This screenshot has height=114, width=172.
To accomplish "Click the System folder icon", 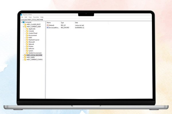I will tap(27, 51).
